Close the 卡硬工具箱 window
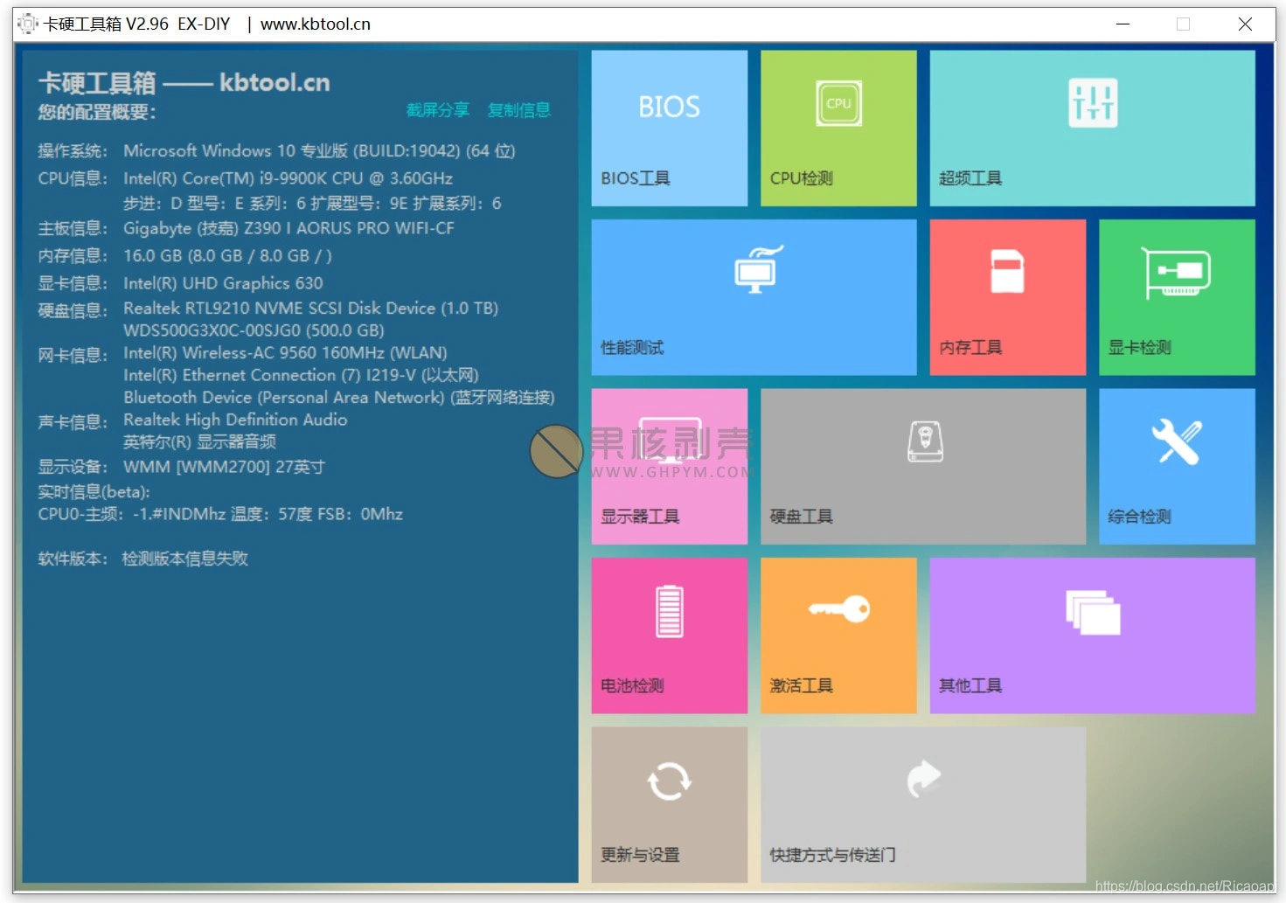Image resolution: width=1286 pixels, height=903 pixels. pos(1245,24)
